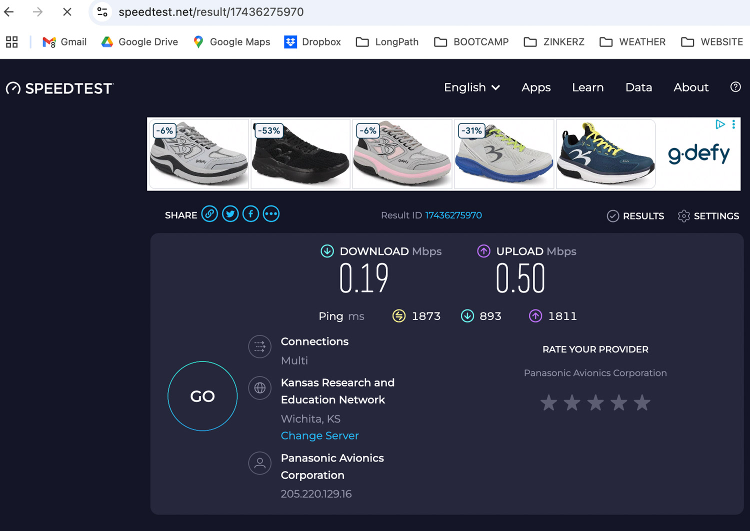Copy the share link icon
The image size is (750, 531).
209,214
